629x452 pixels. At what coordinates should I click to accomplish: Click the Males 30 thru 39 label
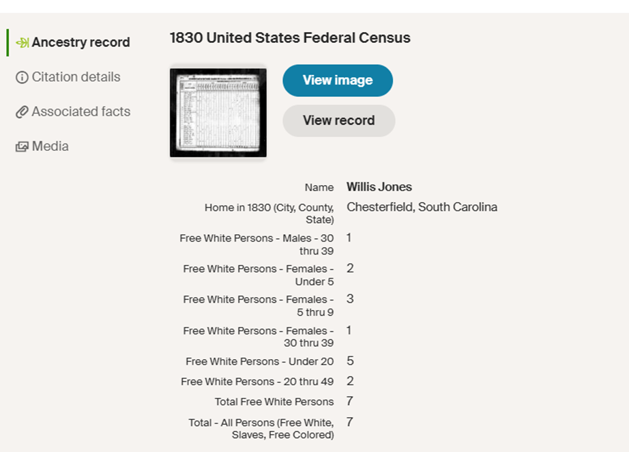pos(257,244)
